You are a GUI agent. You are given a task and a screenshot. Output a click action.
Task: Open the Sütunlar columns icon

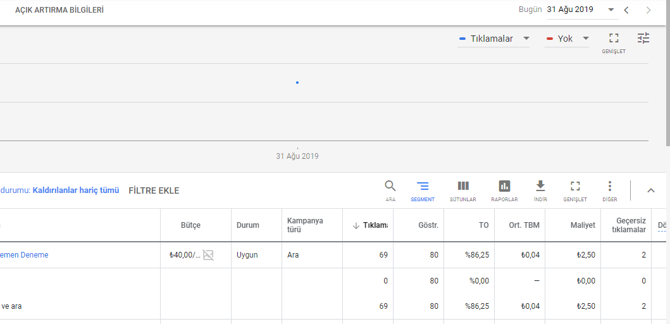tap(463, 186)
